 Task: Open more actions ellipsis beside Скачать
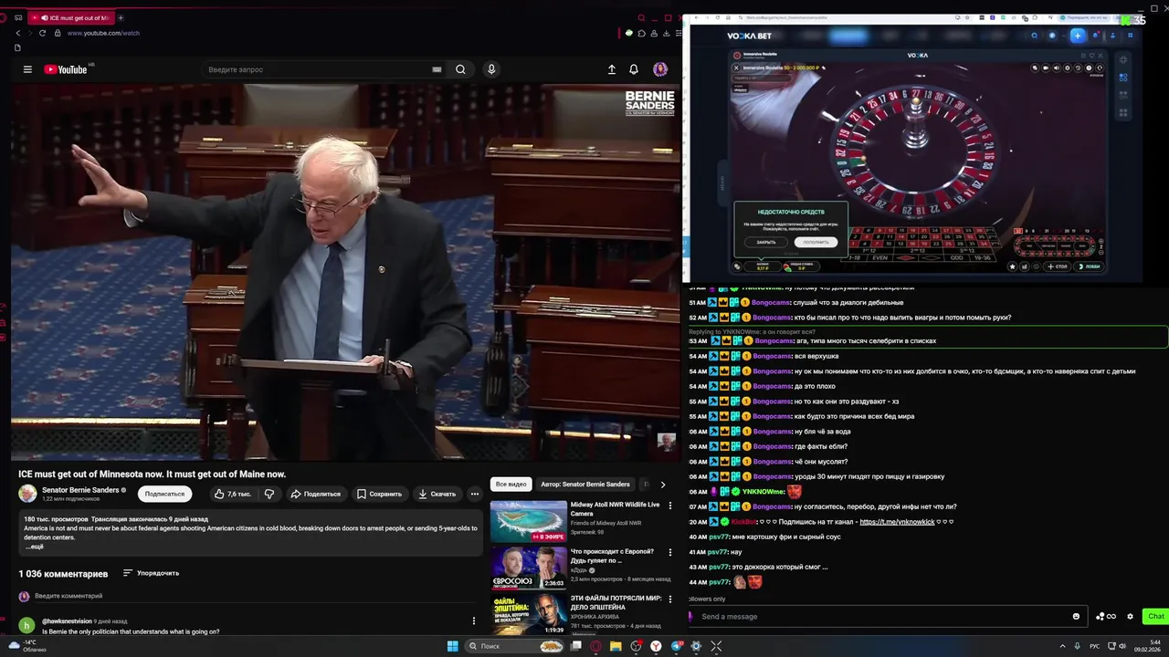pyautogui.click(x=474, y=494)
